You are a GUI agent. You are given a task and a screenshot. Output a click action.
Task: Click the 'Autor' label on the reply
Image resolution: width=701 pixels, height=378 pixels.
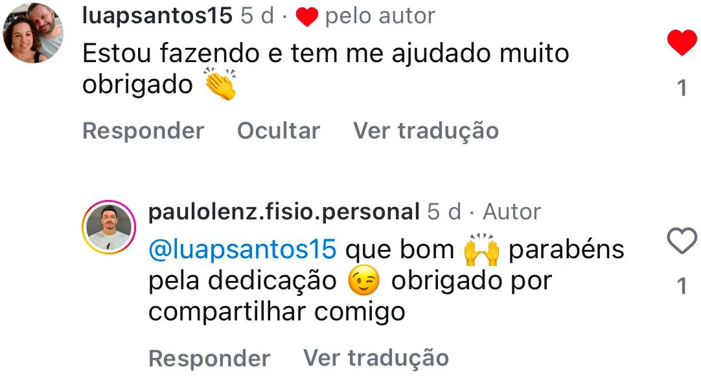click(512, 212)
